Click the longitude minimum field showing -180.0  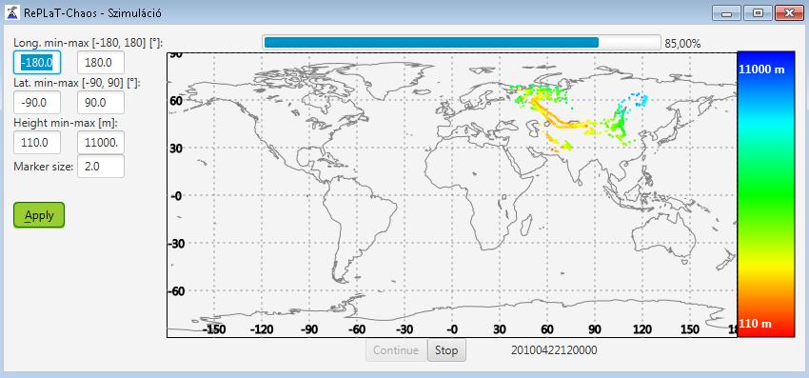tap(37, 63)
